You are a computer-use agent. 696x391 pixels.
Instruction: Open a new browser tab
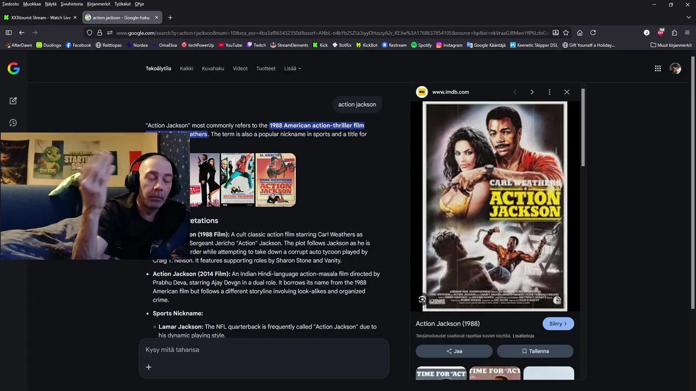[170, 17]
